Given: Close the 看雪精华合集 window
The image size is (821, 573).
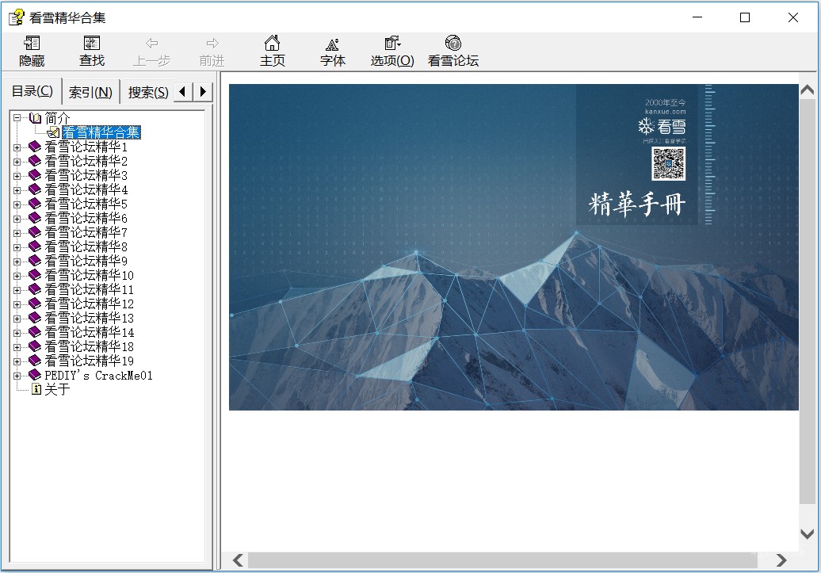Looking at the screenshot, I should coord(792,17).
